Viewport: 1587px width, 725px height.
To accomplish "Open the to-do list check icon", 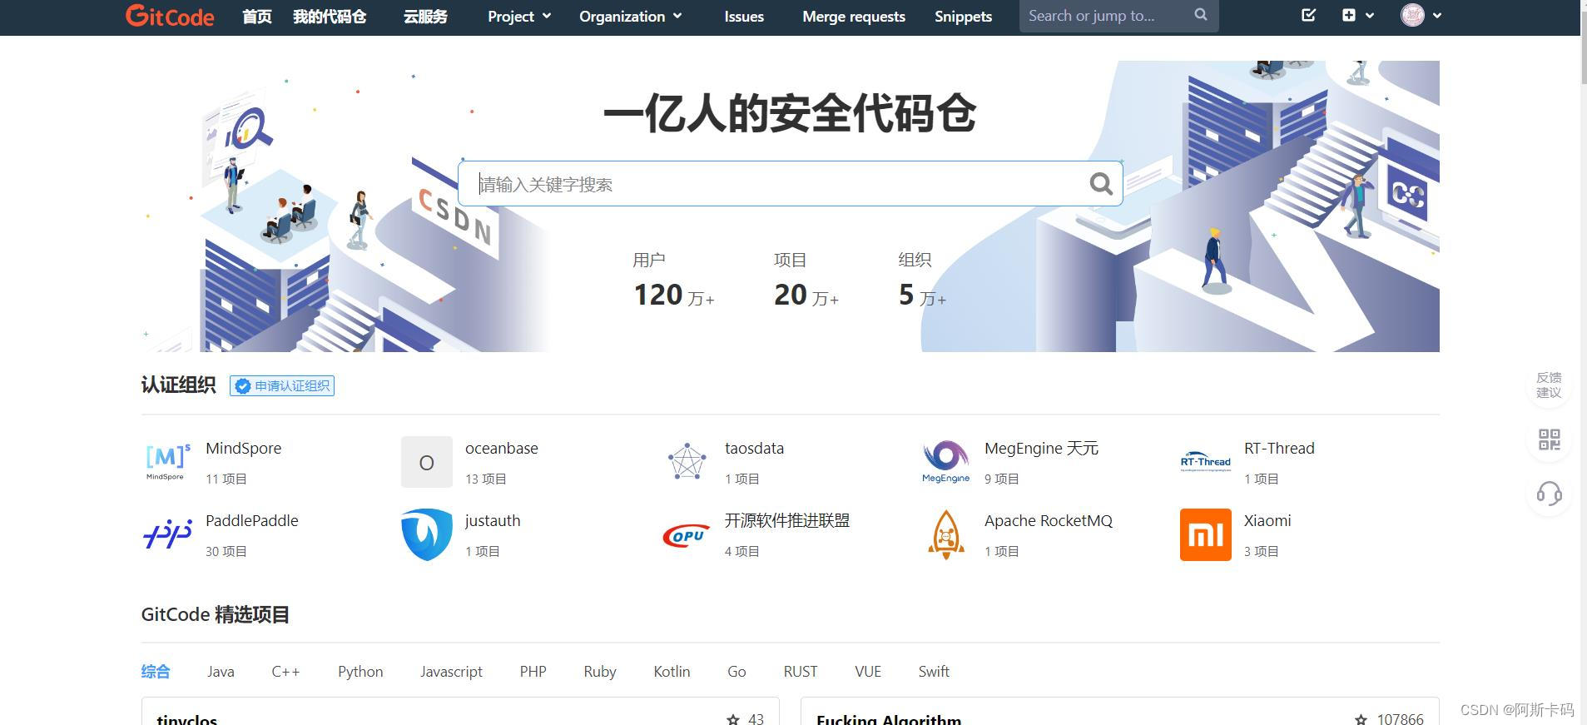I will (x=1308, y=15).
